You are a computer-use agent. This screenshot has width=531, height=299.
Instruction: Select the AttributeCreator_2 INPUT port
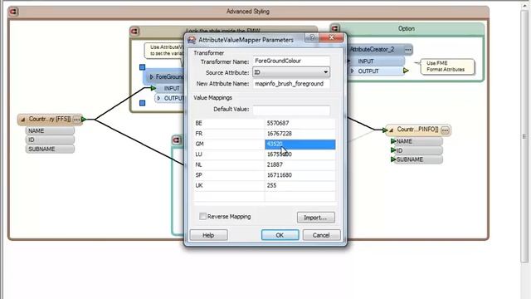pyautogui.click(x=375, y=61)
